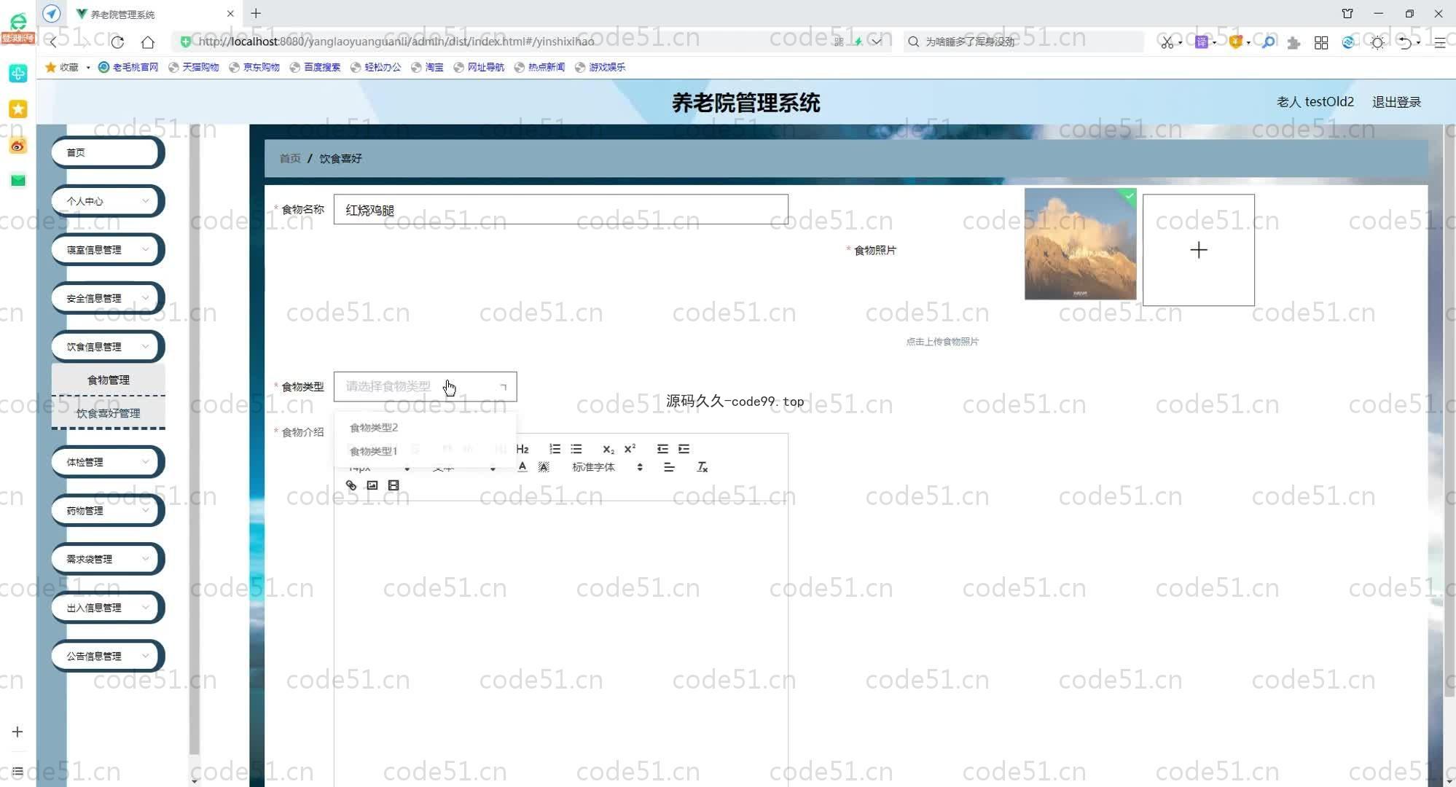The height and width of the screenshot is (787, 1456).
Task: Click the clear formatting icon
Action: pyautogui.click(x=702, y=467)
